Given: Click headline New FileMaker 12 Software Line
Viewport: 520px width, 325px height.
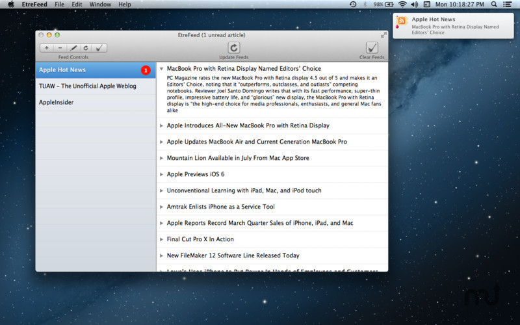Looking at the screenshot, I should [x=233, y=255].
